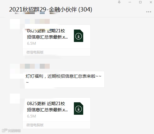Open the avatar beside the bottom file message

point(15,99)
